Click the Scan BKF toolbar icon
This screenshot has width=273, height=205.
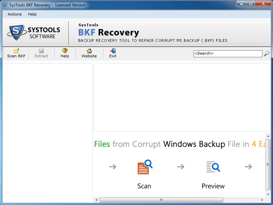click(x=16, y=51)
